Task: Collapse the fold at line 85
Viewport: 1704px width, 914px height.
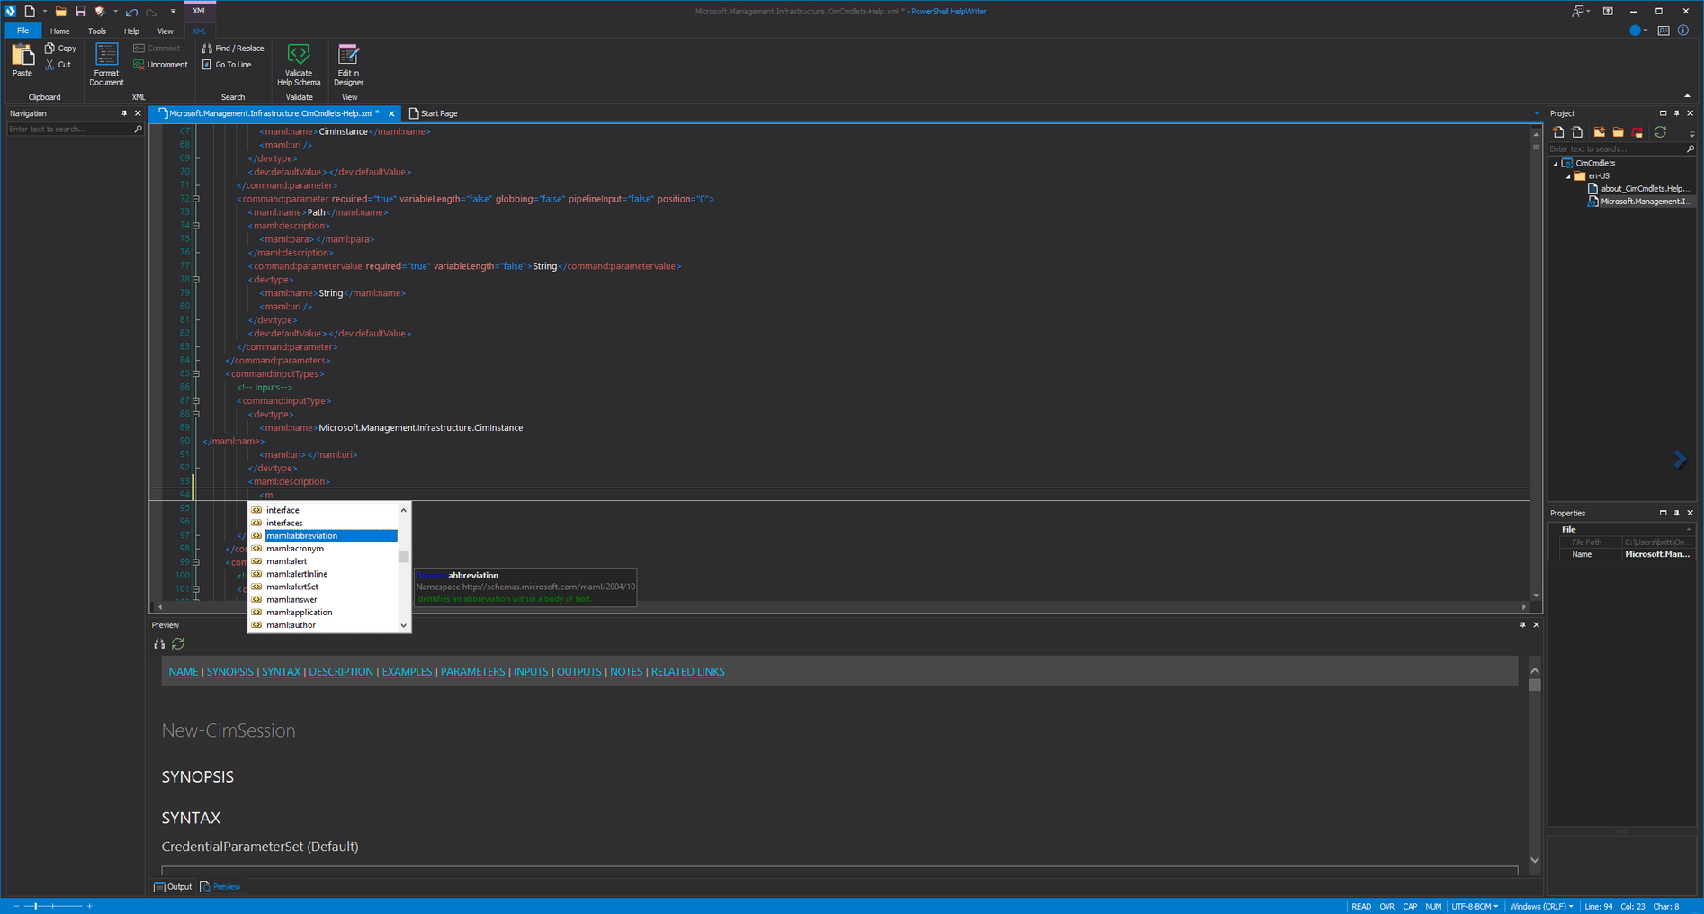Action: [196, 374]
